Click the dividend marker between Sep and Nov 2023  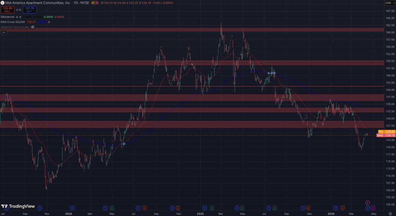pyautogui.click(x=40, y=208)
